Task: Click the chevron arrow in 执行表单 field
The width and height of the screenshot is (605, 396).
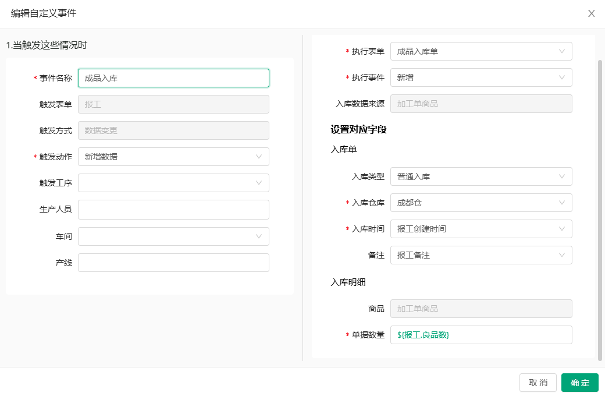Action: pos(562,51)
